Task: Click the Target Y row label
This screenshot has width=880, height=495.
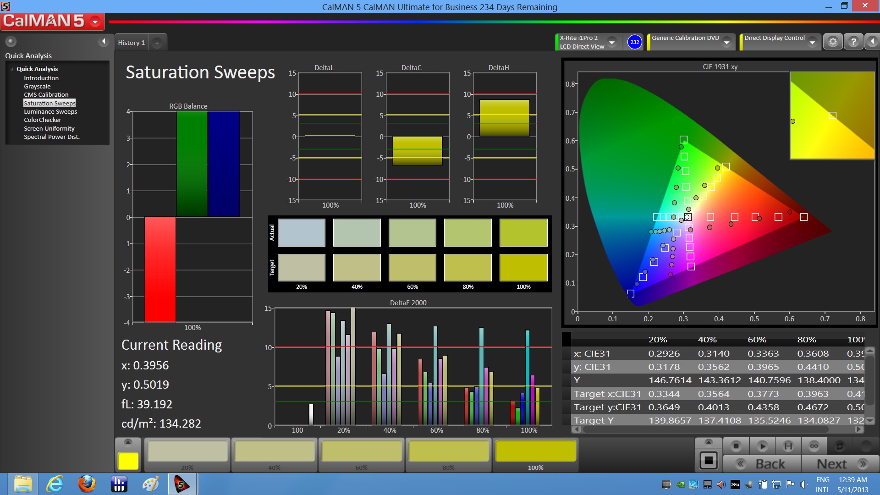Action: coord(594,420)
